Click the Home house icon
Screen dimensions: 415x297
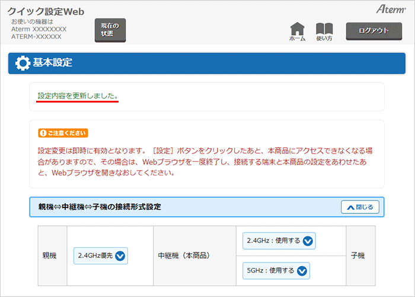coord(297,28)
